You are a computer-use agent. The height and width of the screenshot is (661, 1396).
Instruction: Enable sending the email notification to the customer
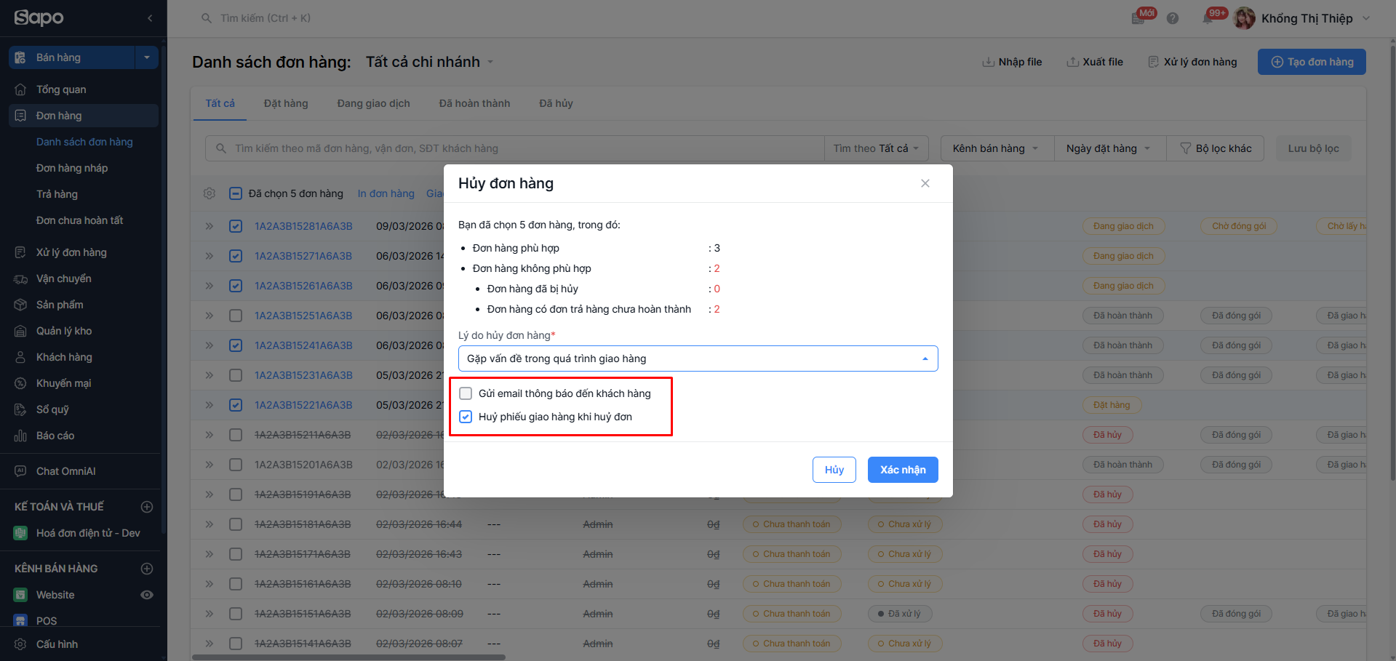(x=466, y=393)
